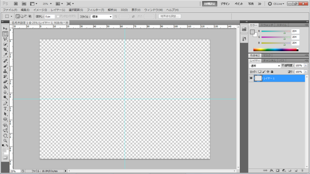Select the Eraser tool
The image size is (310, 174).
point(5,82)
